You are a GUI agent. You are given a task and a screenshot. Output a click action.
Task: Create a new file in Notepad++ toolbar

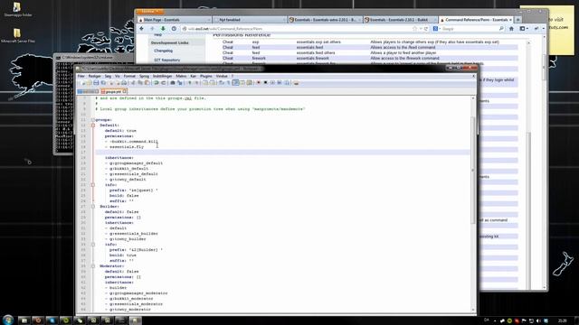pos(82,82)
